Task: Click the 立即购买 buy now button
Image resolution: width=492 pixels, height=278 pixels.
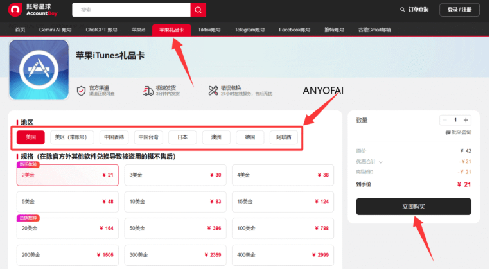Action: 414,207
